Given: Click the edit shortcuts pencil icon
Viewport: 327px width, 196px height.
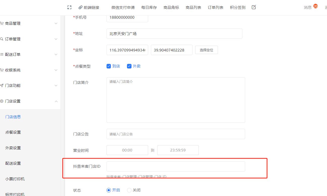Looking at the screenshot, I should click(254, 7).
